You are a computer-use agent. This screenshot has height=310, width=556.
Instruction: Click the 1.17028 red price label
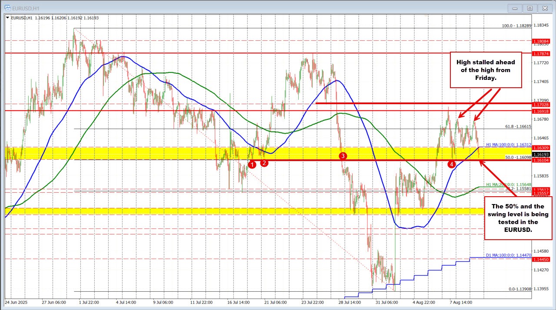540,105
